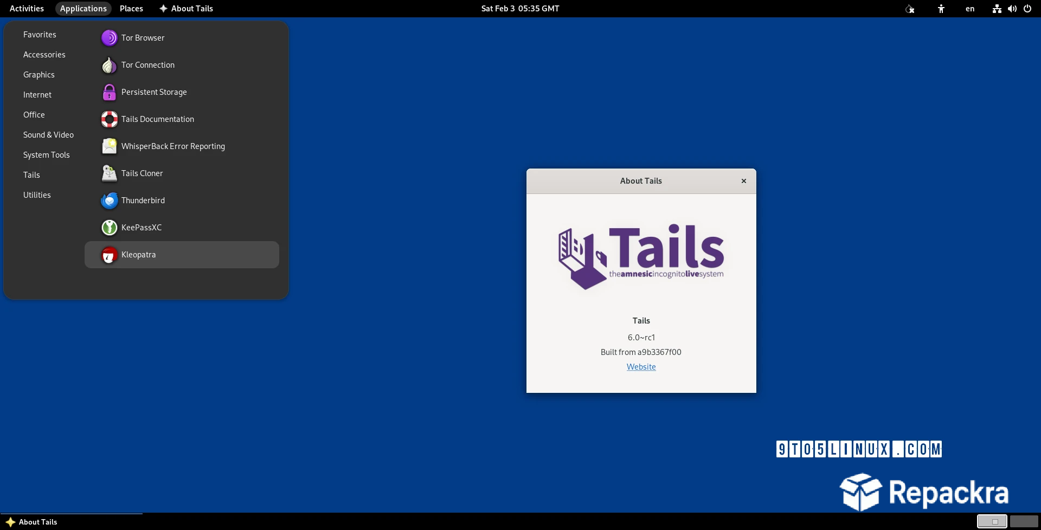Click the KeePassXC label
Screen dimensions: 1041x530
142,228
